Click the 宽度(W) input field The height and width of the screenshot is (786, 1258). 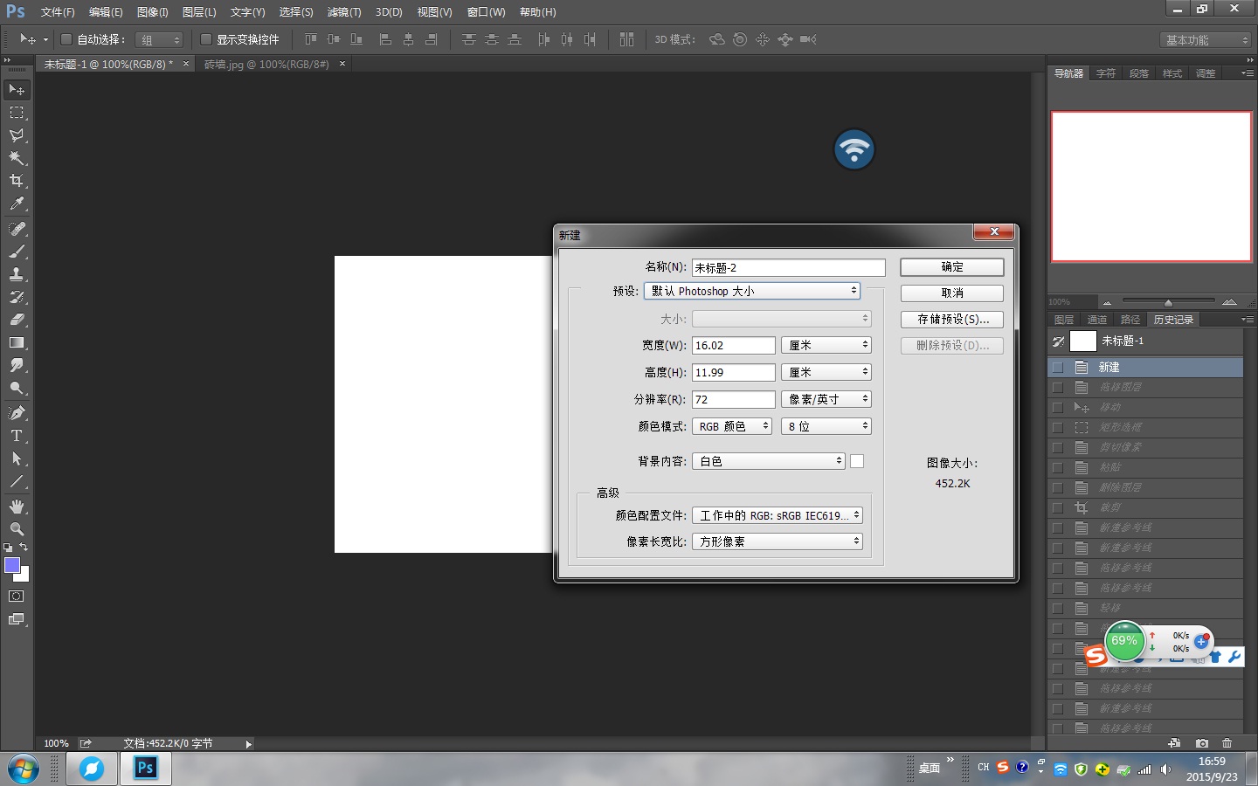[733, 346]
